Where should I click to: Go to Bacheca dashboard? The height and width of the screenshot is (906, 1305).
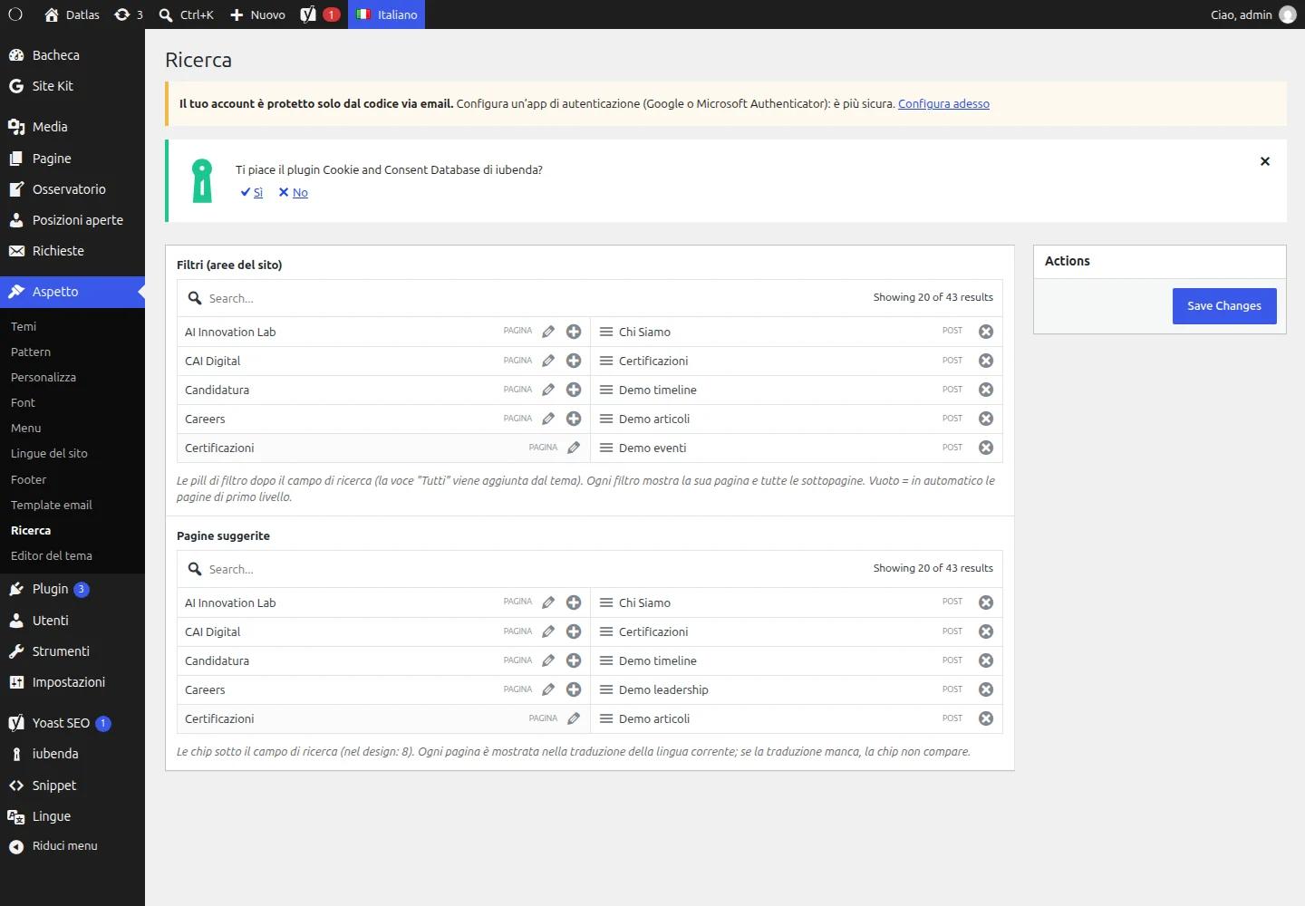[72, 55]
